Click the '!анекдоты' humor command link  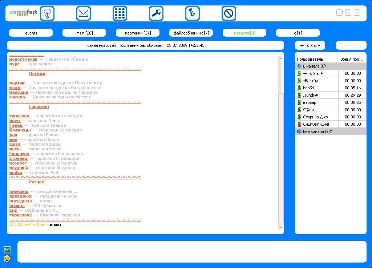pos(20,201)
